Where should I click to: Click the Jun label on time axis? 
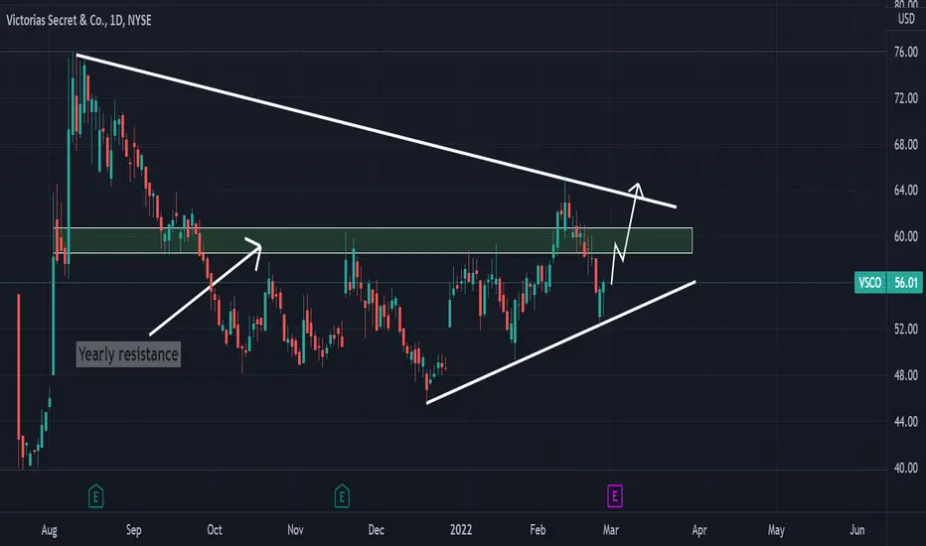point(856,530)
